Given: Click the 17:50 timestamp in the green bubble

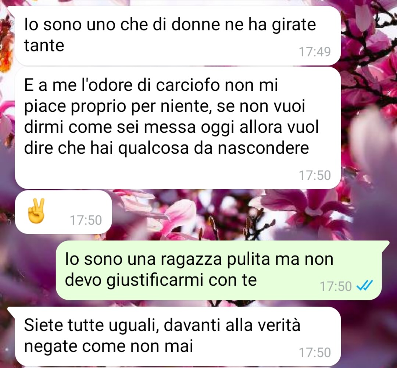Looking at the screenshot, I should pyautogui.click(x=336, y=286).
